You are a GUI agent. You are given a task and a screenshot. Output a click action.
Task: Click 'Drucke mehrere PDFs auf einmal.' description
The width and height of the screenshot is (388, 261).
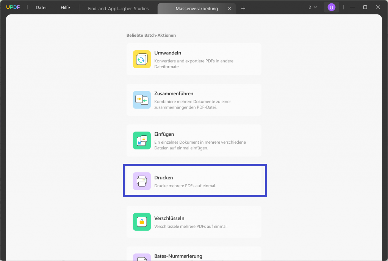(x=185, y=186)
